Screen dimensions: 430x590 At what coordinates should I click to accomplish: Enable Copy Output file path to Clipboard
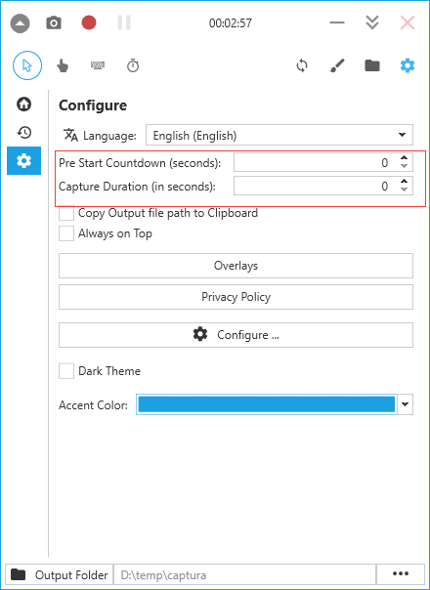pyautogui.click(x=66, y=213)
